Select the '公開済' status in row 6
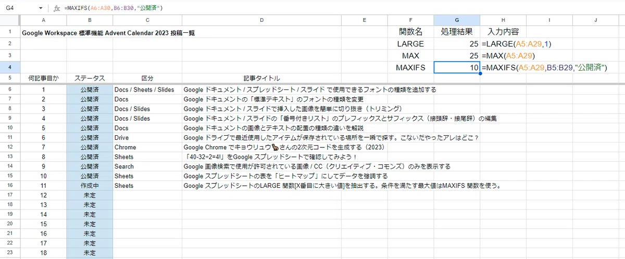This screenshot has height=259, width=625. coord(90,89)
